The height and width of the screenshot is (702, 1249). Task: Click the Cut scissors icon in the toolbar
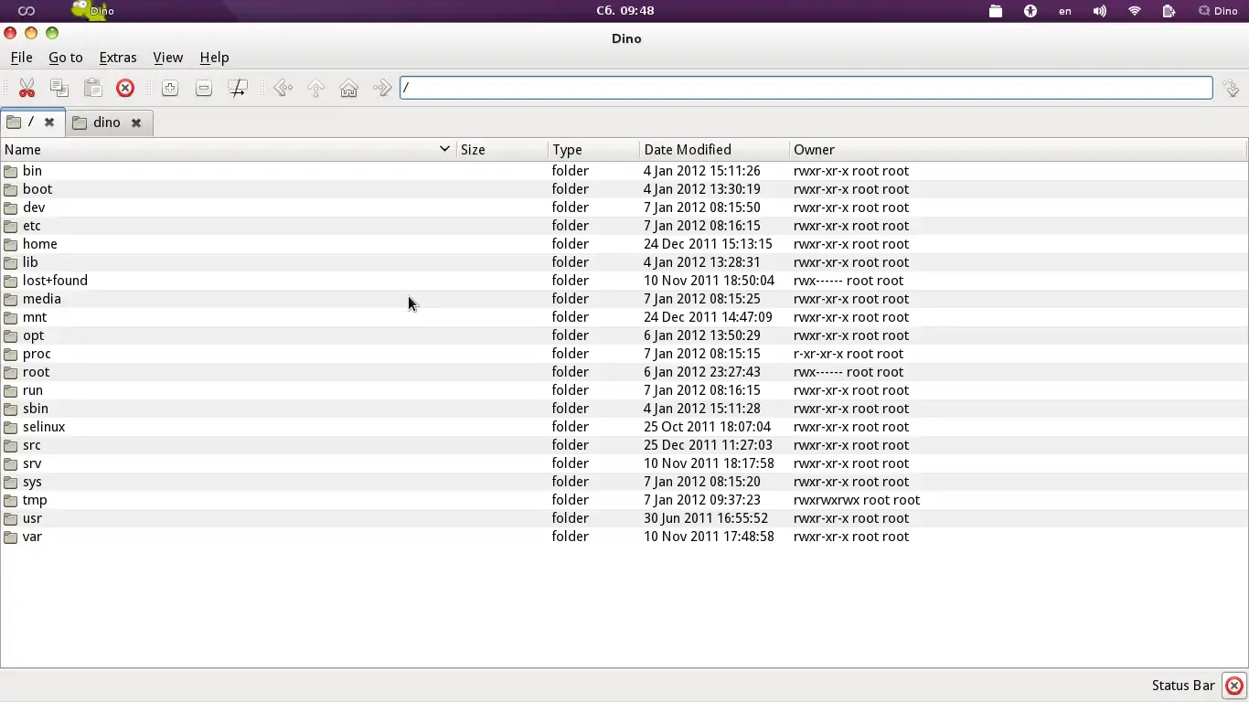click(27, 88)
